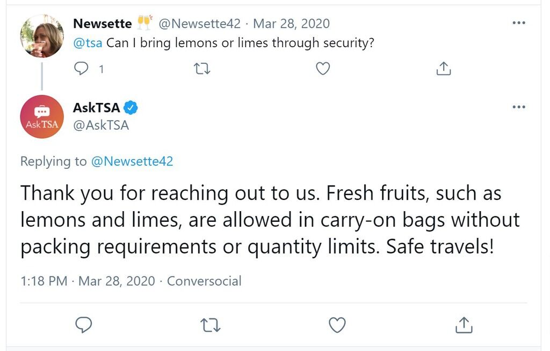Open the Mar 28, 2020 date on Newsette's tweet
This screenshot has height=351, width=550.
(x=292, y=24)
